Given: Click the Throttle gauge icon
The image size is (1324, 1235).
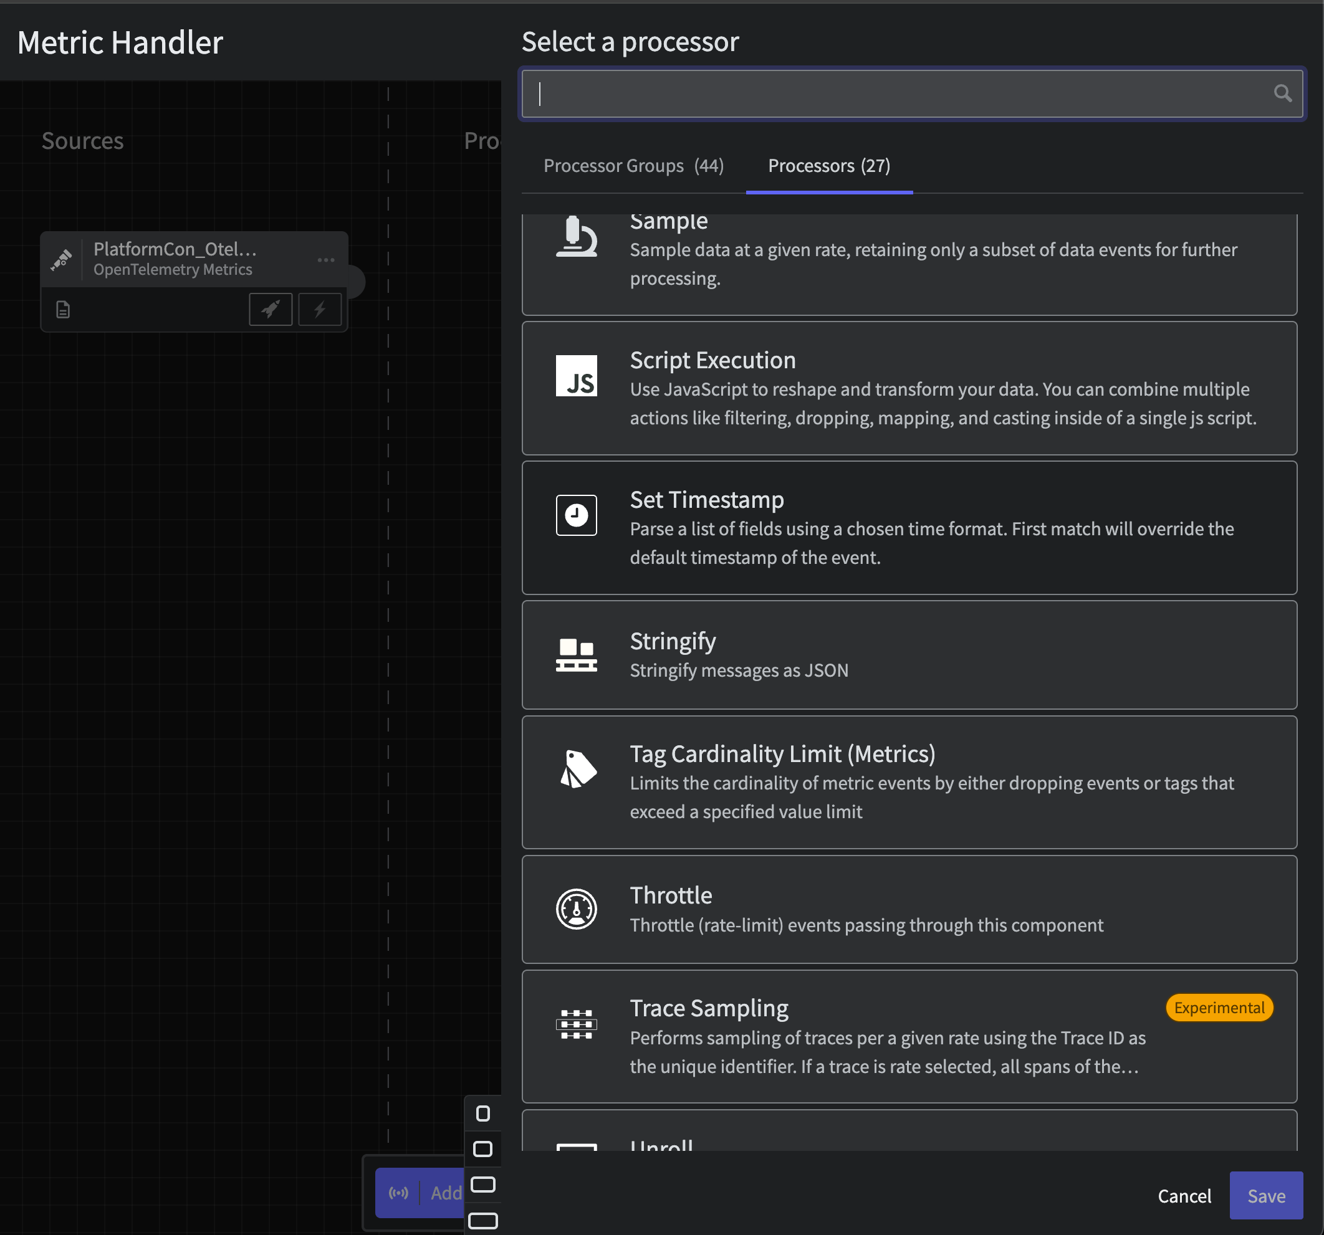Looking at the screenshot, I should pos(576,908).
